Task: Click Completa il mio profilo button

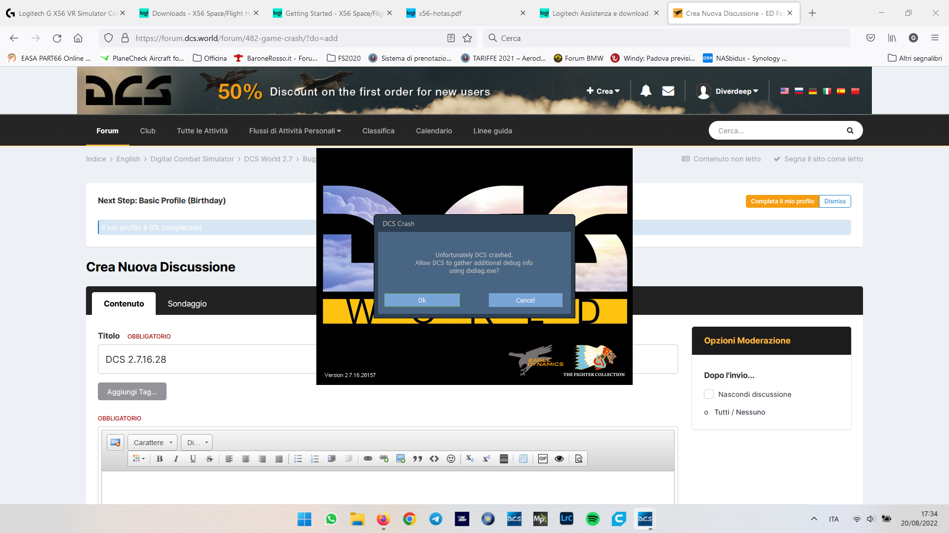Action: click(x=782, y=201)
